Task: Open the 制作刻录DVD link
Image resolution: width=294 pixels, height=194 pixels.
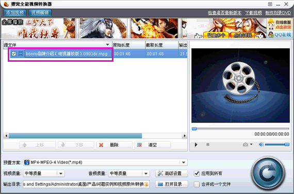Action: pos(278,13)
